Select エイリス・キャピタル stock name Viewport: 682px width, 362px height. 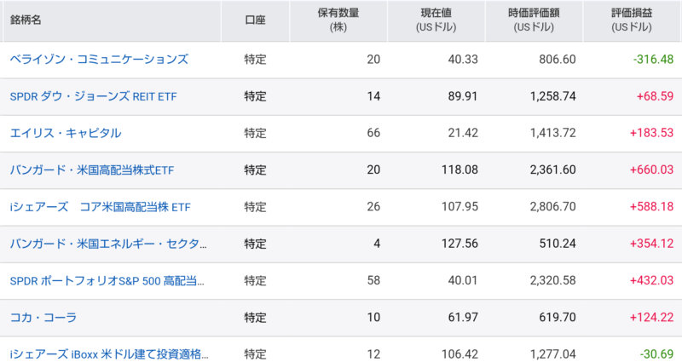tap(66, 133)
